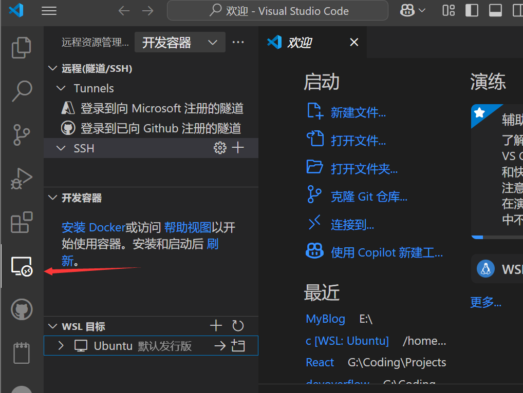Click the SSH settings gear icon
523x393 pixels.
point(220,148)
